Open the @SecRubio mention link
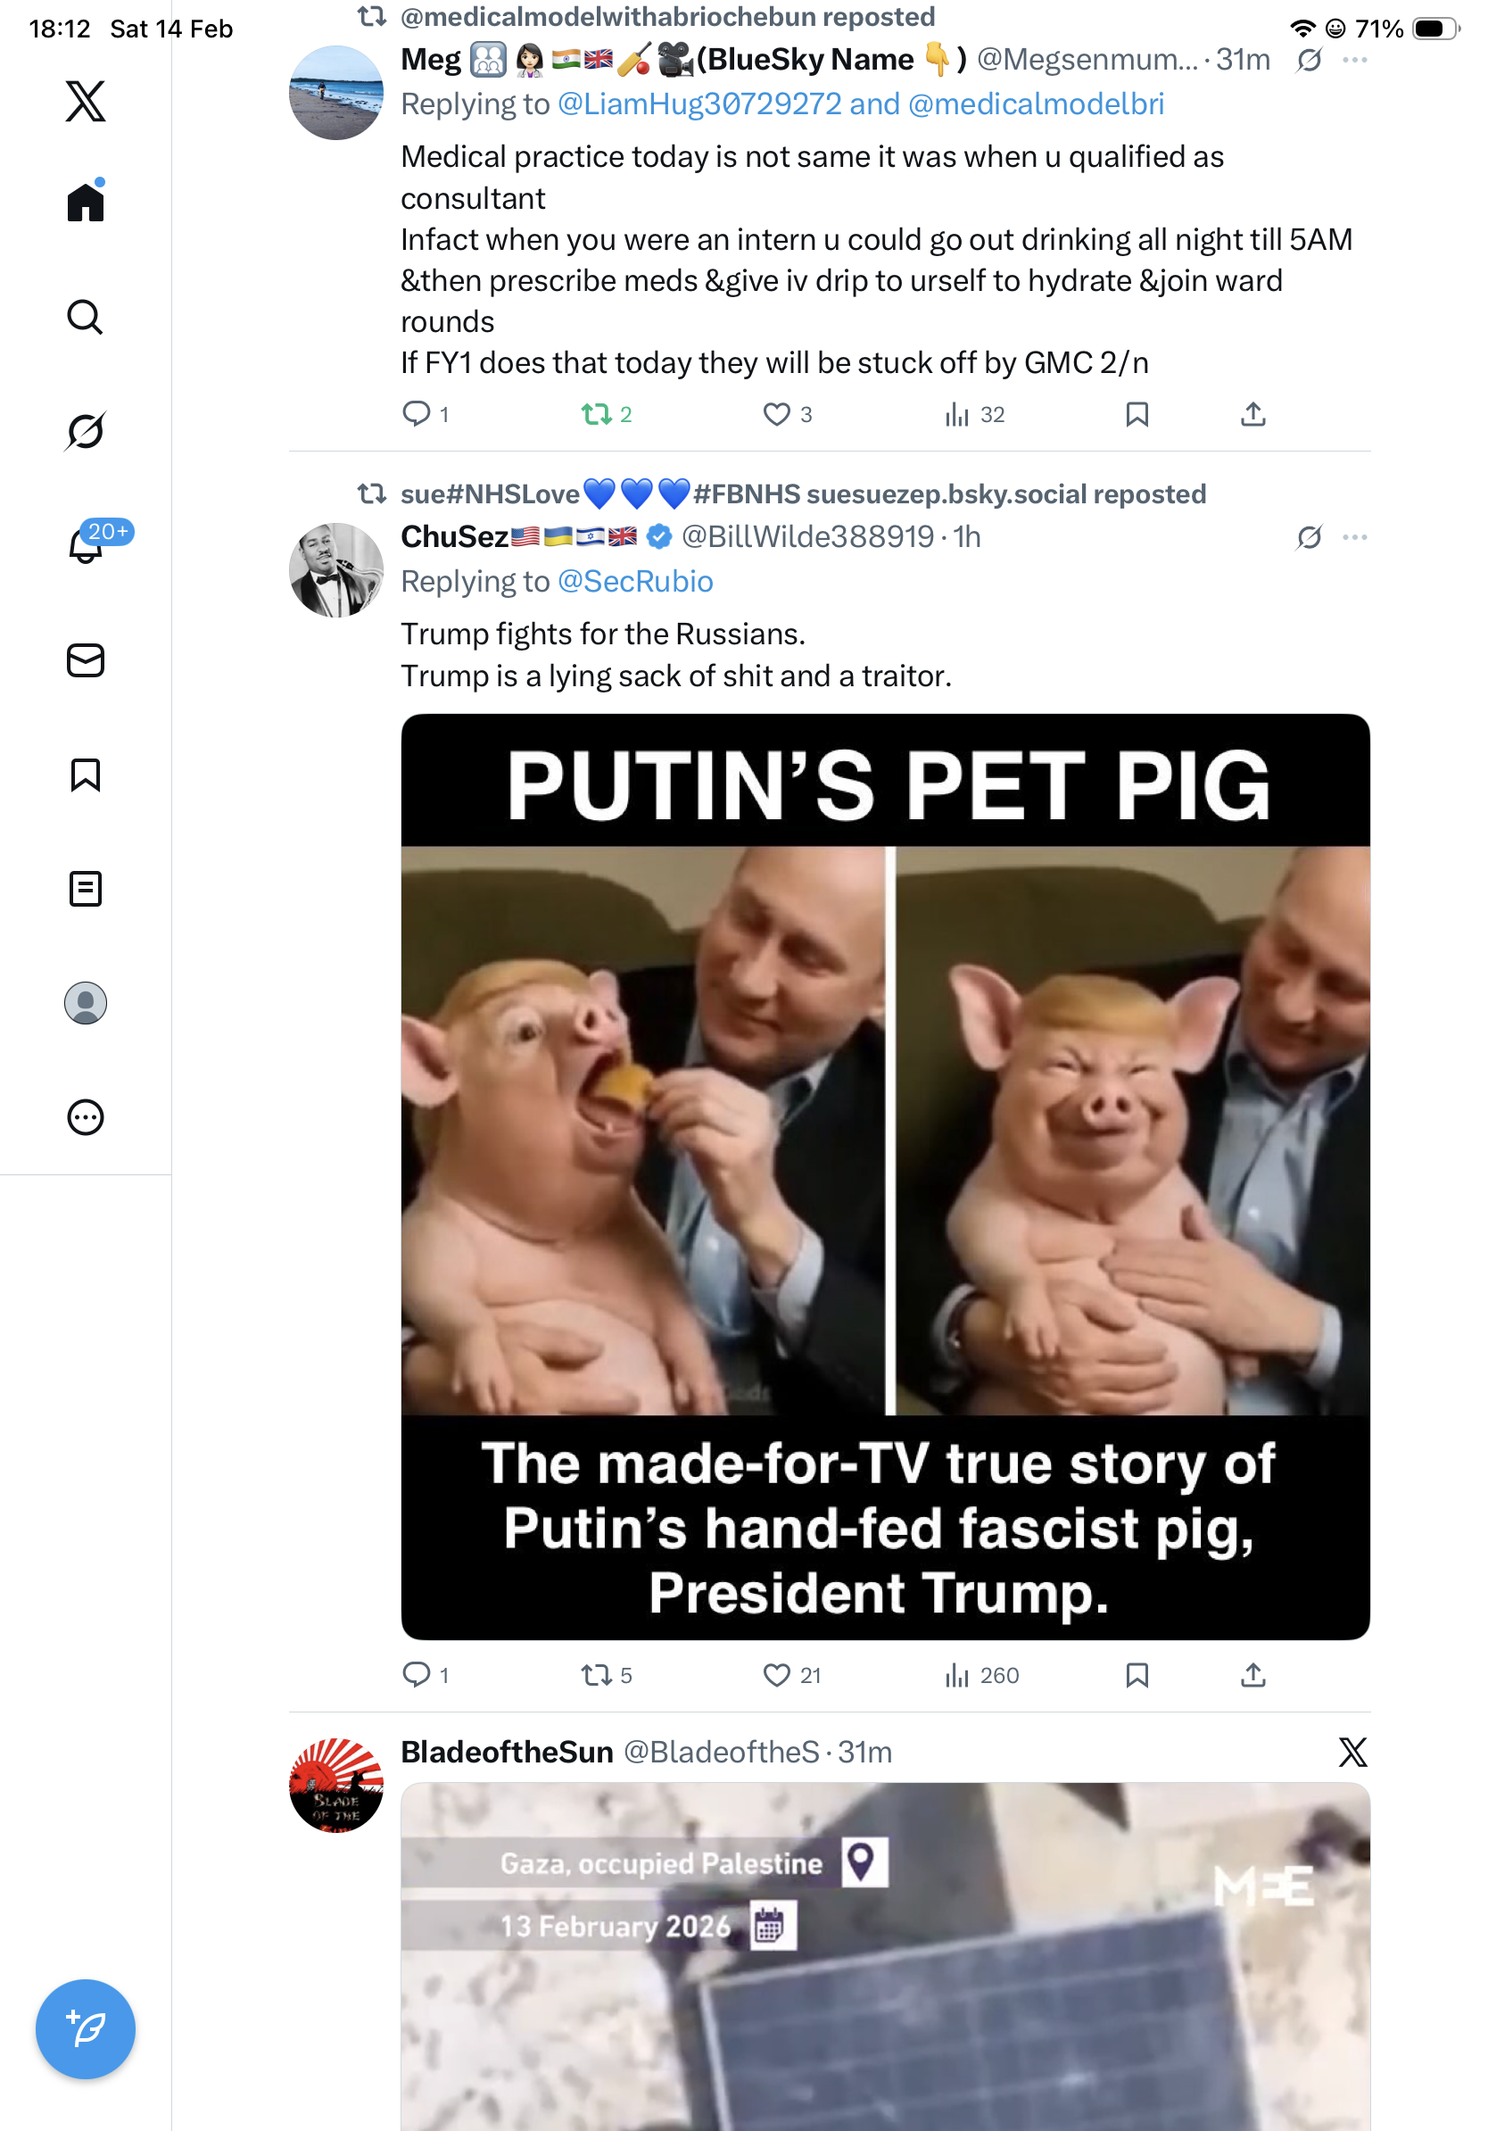The image size is (1488, 2131). coord(634,582)
